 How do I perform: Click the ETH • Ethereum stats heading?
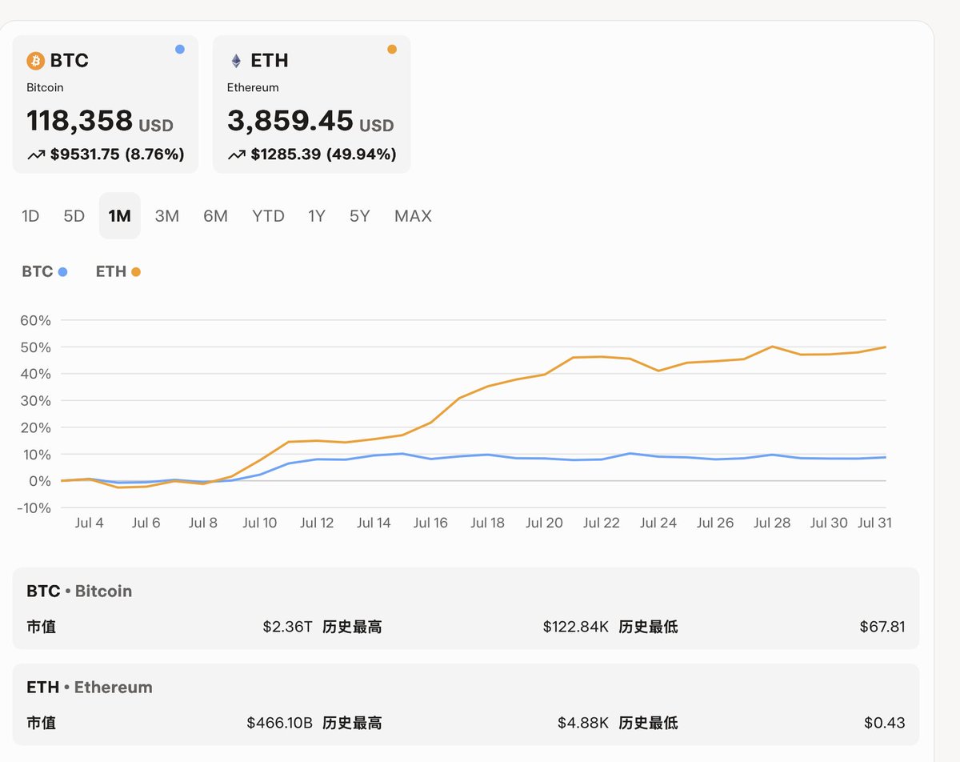(89, 688)
